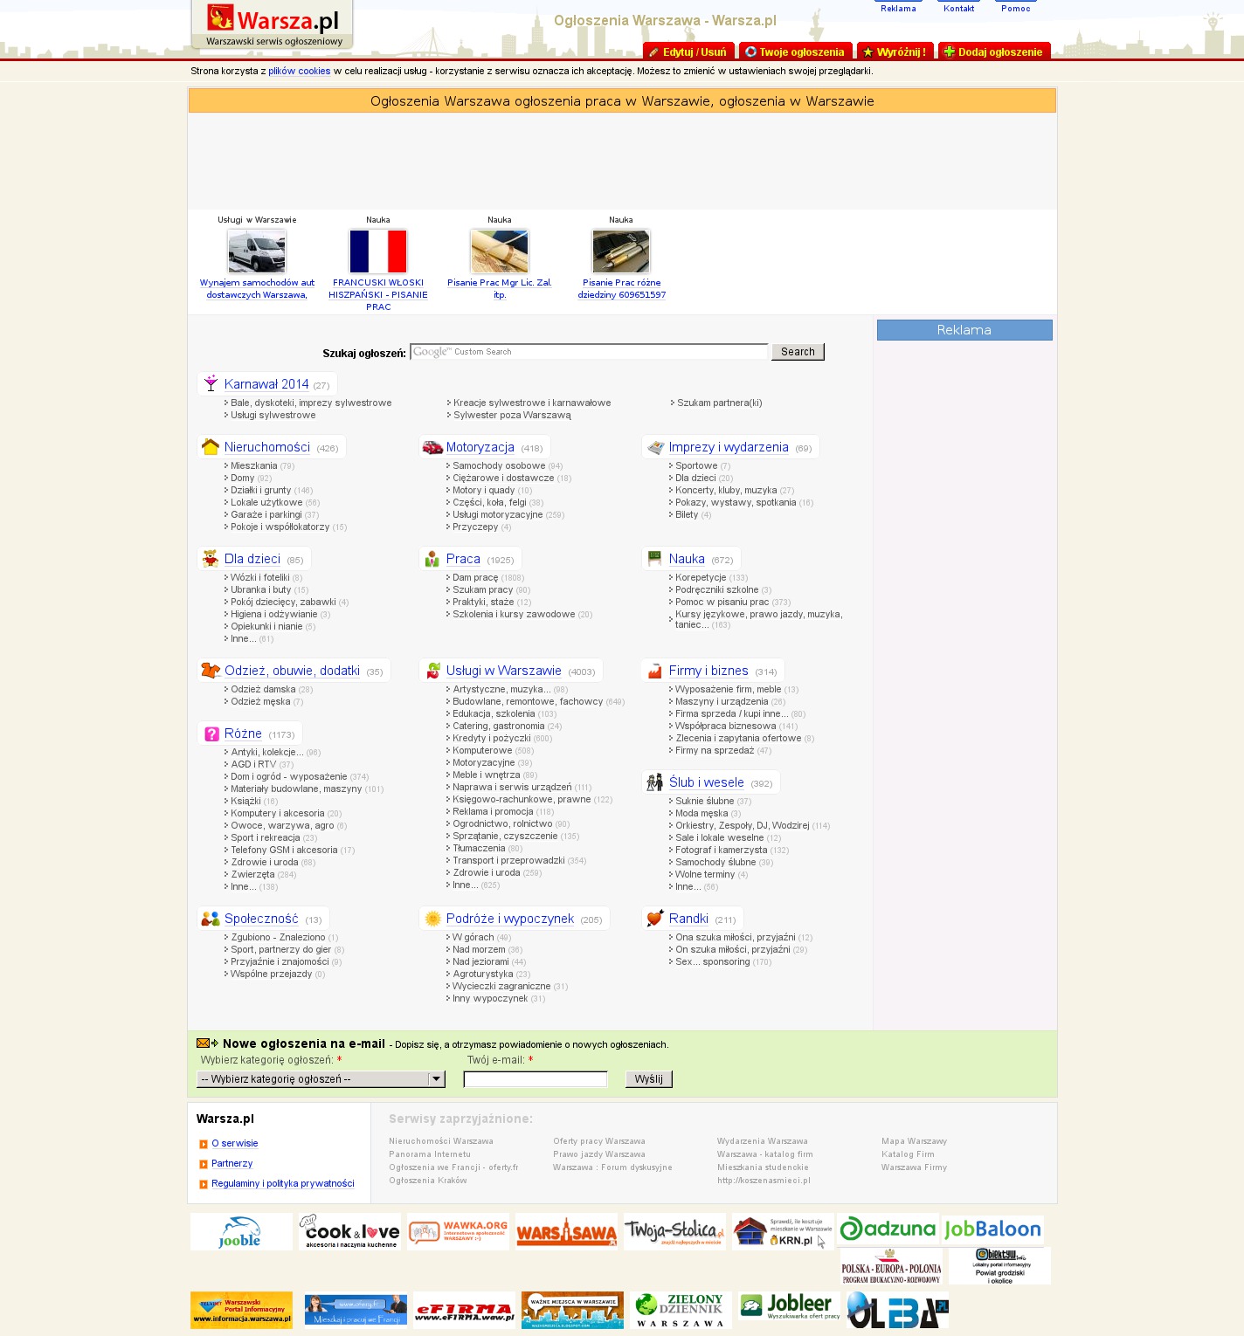This screenshot has height=1336, width=1244.
Task: Click the sun icon for Podróże i wypoczynek
Action: (x=432, y=919)
